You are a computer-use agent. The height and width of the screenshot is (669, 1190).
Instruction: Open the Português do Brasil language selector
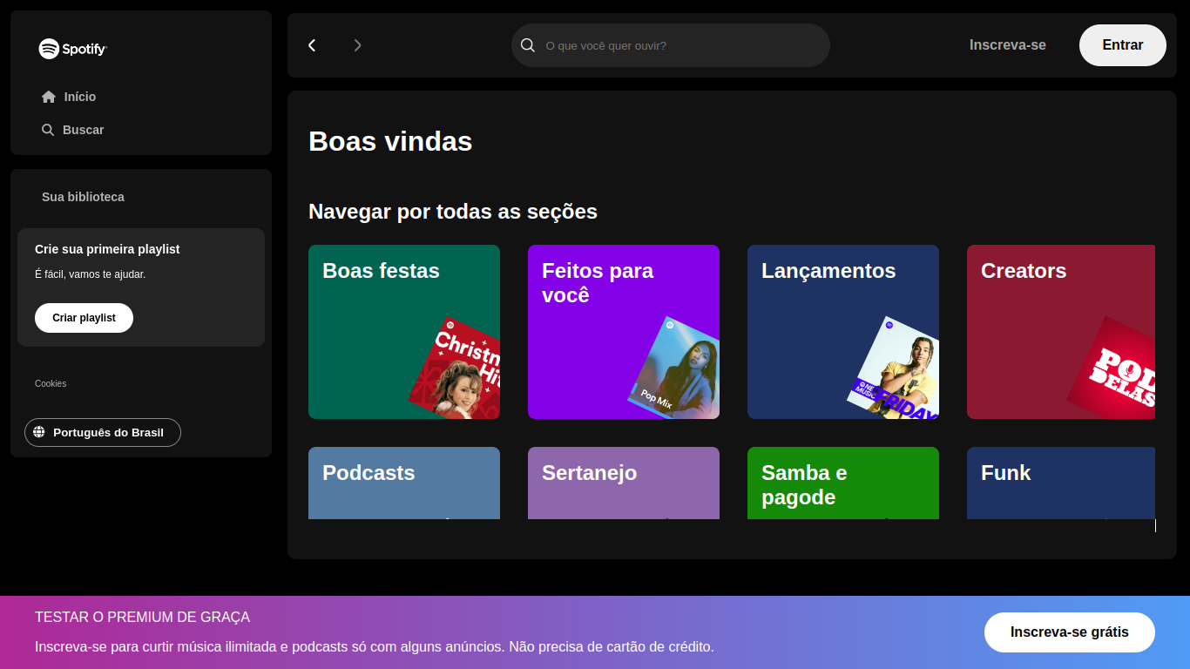[x=103, y=432]
